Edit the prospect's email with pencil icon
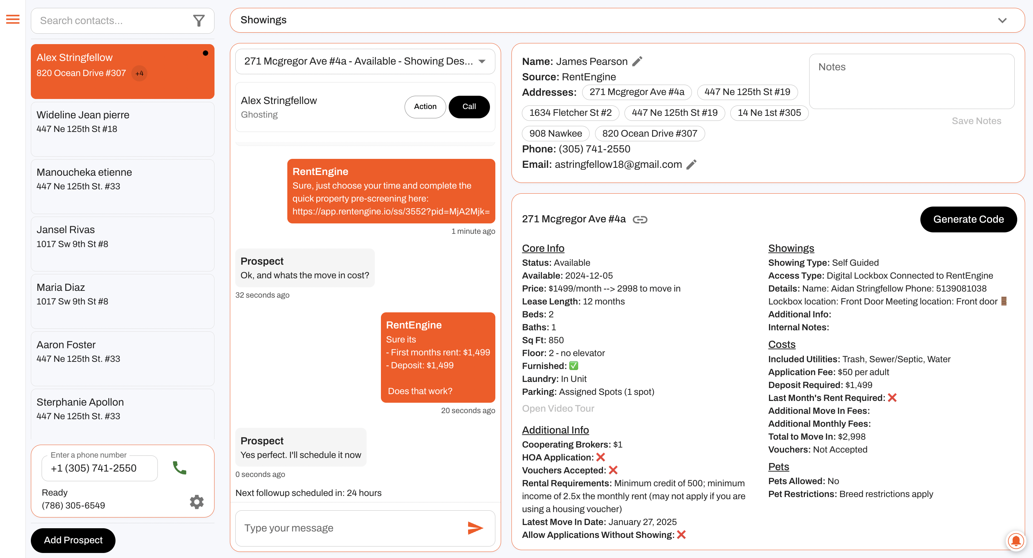The image size is (1033, 558). (691, 164)
